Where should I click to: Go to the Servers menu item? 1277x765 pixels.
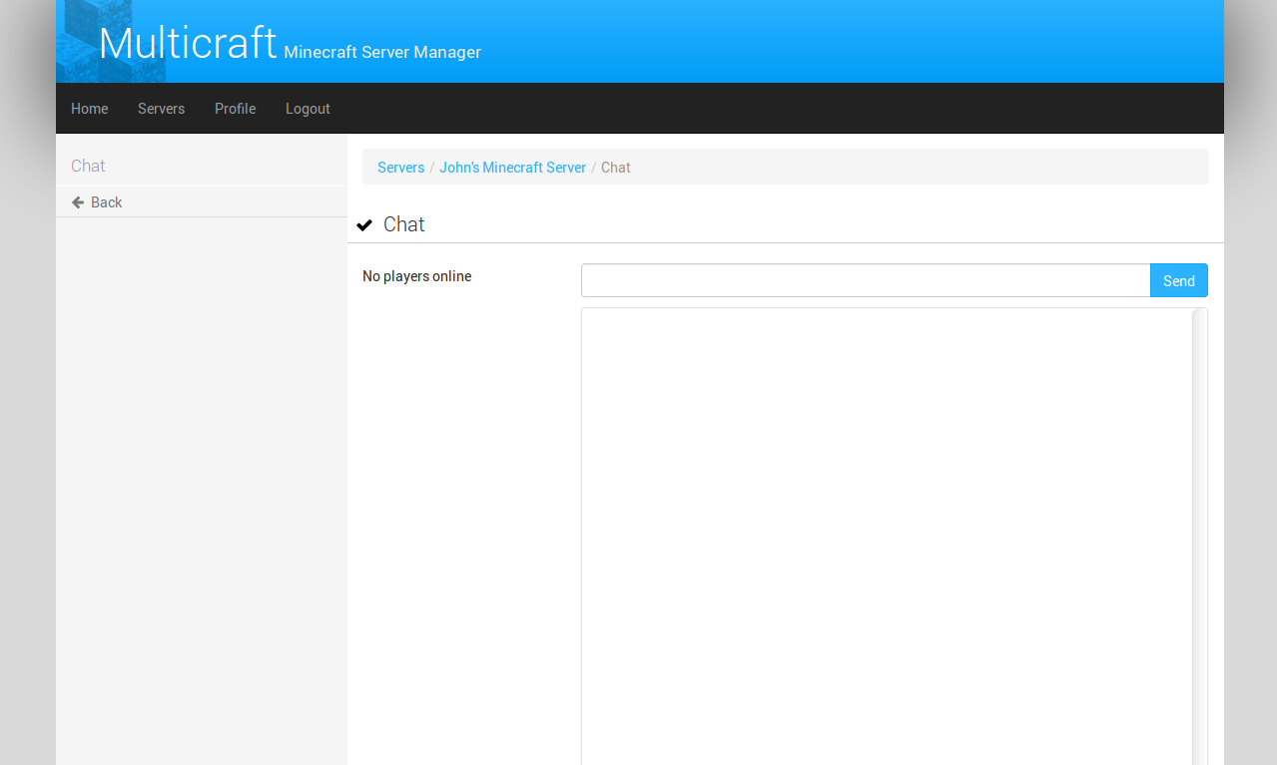161,109
